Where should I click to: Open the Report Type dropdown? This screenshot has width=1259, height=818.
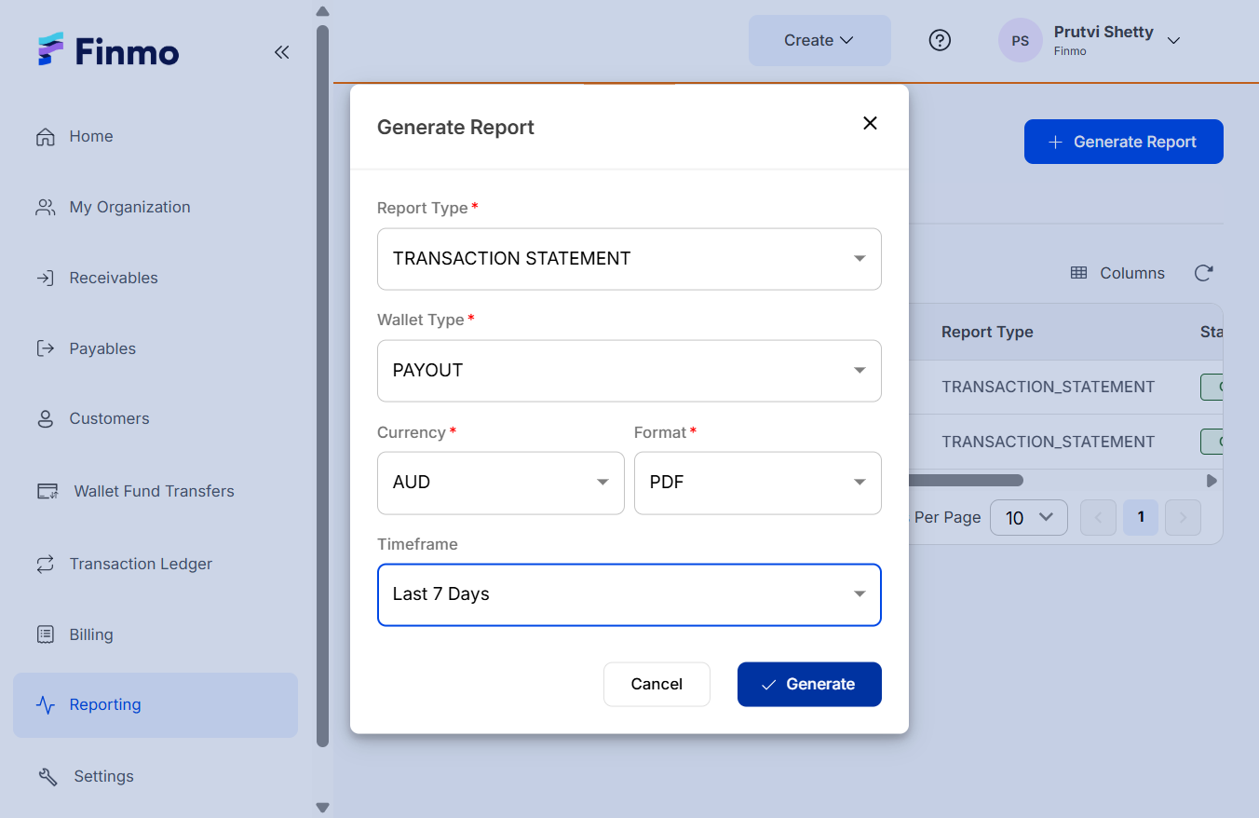629,259
